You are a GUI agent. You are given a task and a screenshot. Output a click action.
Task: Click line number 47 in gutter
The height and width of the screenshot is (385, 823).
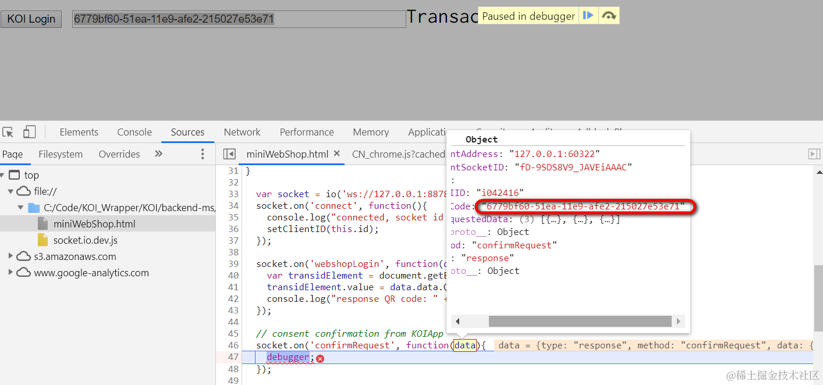pos(233,357)
